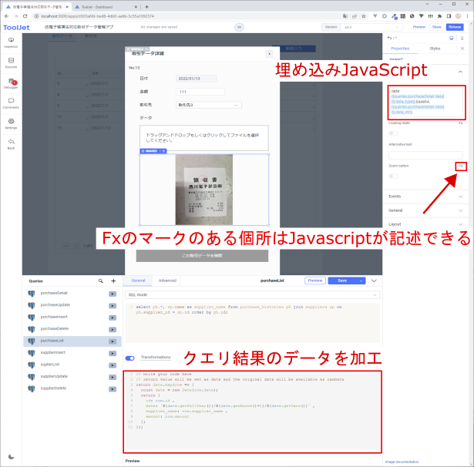Click the amount field showing 111
Image resolution: width=474 pixels, height=467 pixels.
200,92
